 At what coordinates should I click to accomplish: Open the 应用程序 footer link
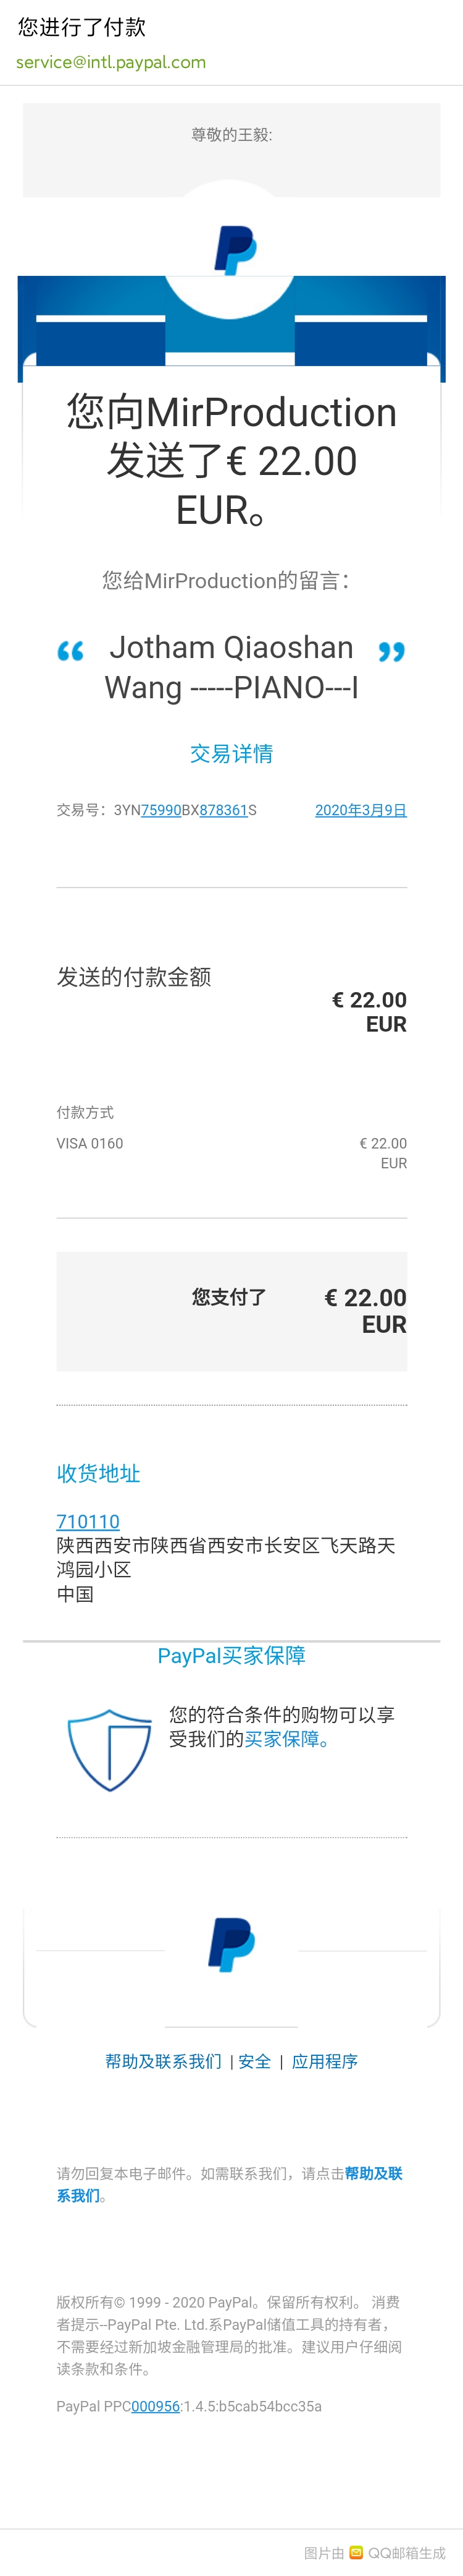(x=324, y=2061)
